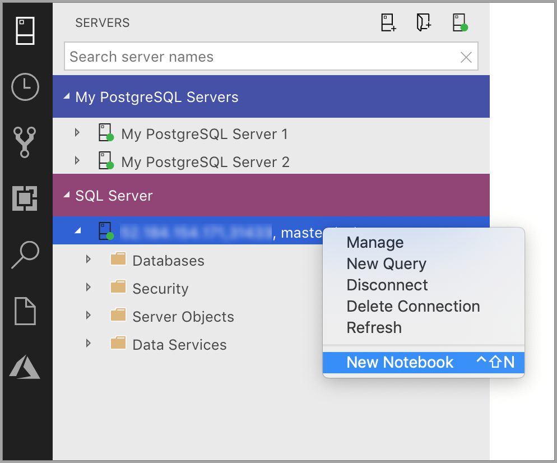This screenshot has width=557, height=463.
Task: Open Task History clock icon
Action: point(25,87)
